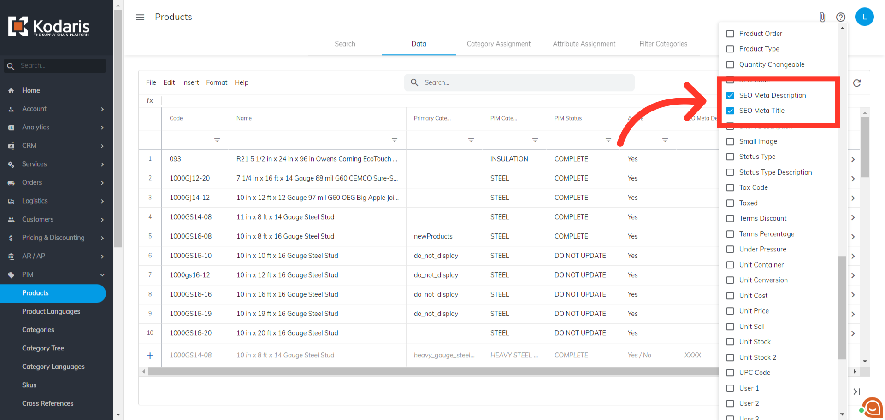Check the Product Order checkbox

coord(730,34)
